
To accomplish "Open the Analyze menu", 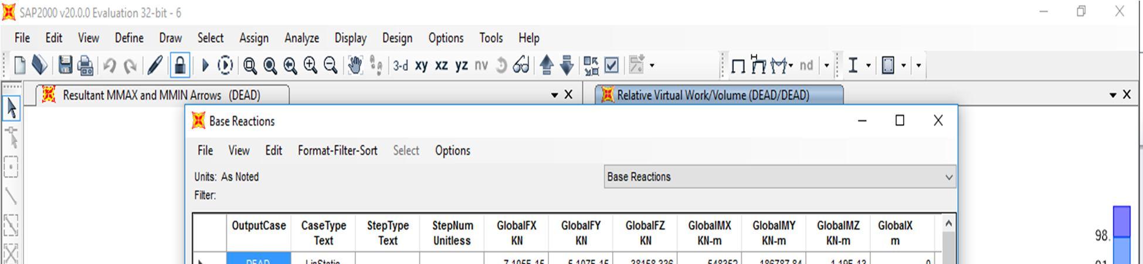I will click(301, 38).
